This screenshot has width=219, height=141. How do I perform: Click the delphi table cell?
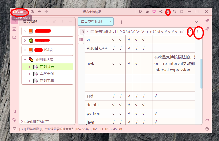[97, 105]
